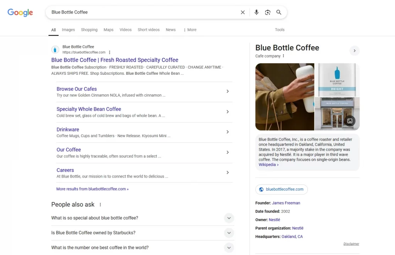
Task: Open the Specialty Whole Bean Coffee sitelink
Action: (89, 109)
